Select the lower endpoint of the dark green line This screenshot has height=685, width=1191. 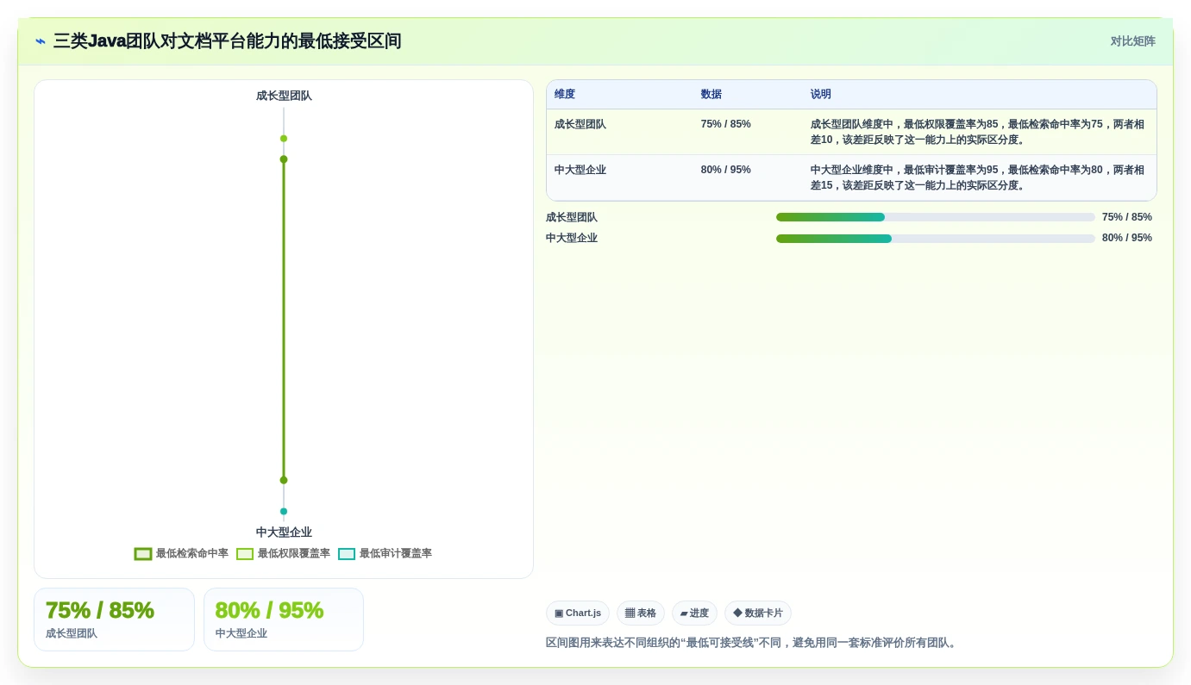click(x=284, y=480)
